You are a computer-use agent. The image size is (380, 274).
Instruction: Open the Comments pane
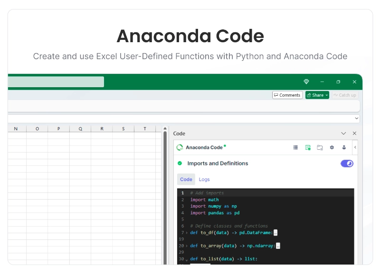tap(287, 95)
